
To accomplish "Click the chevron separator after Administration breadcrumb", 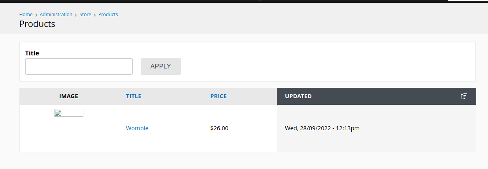I will tap(76, 15).
